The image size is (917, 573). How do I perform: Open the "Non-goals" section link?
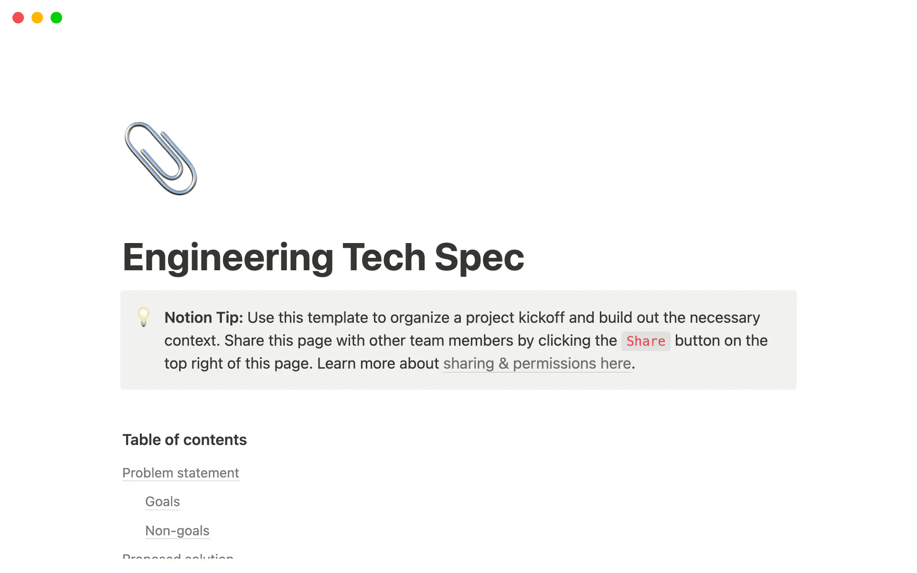177,531
